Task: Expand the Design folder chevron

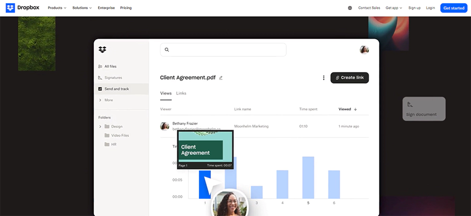Action: click(x=100, y=127)
